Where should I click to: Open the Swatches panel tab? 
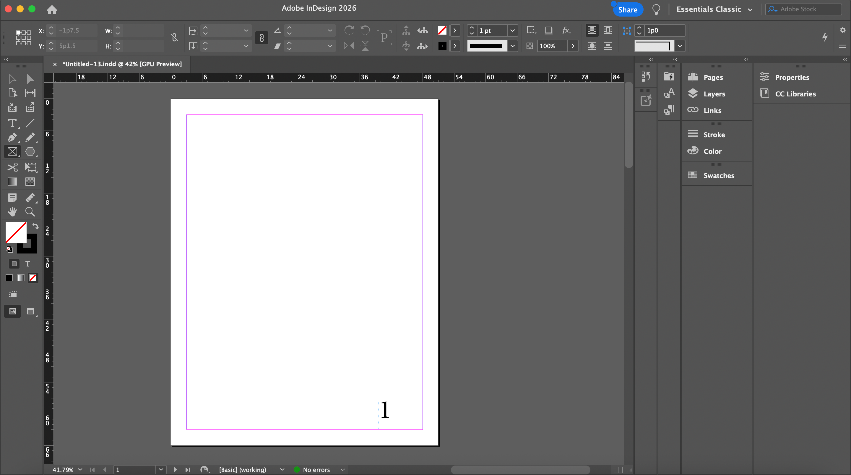coord(718,176)
